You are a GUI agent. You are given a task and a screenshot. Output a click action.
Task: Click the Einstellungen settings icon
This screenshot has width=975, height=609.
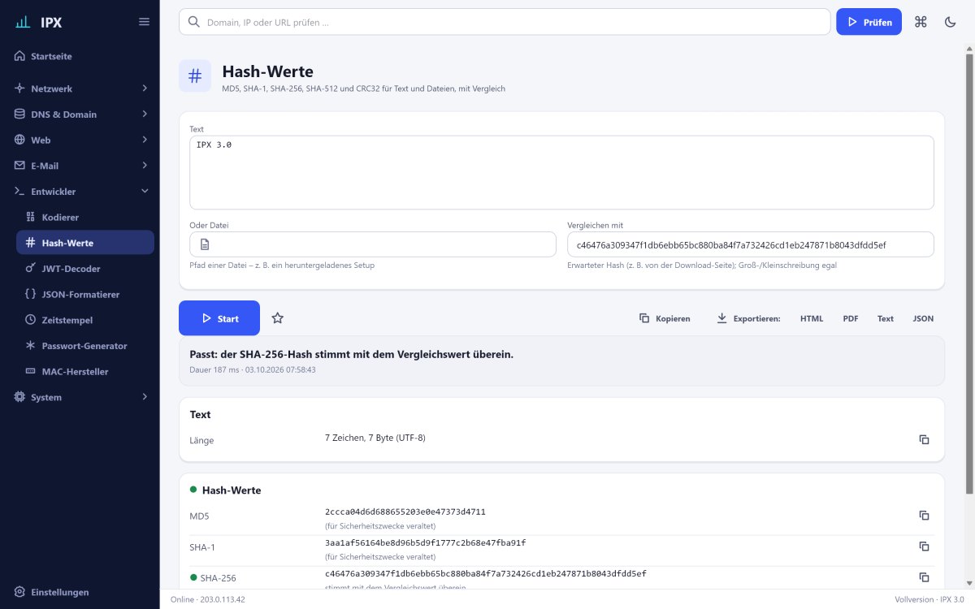[x=20, y=592]
